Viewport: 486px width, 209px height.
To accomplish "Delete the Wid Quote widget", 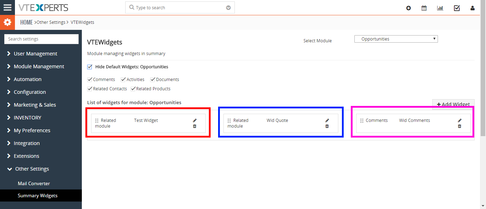I will (x=327, y=126).
